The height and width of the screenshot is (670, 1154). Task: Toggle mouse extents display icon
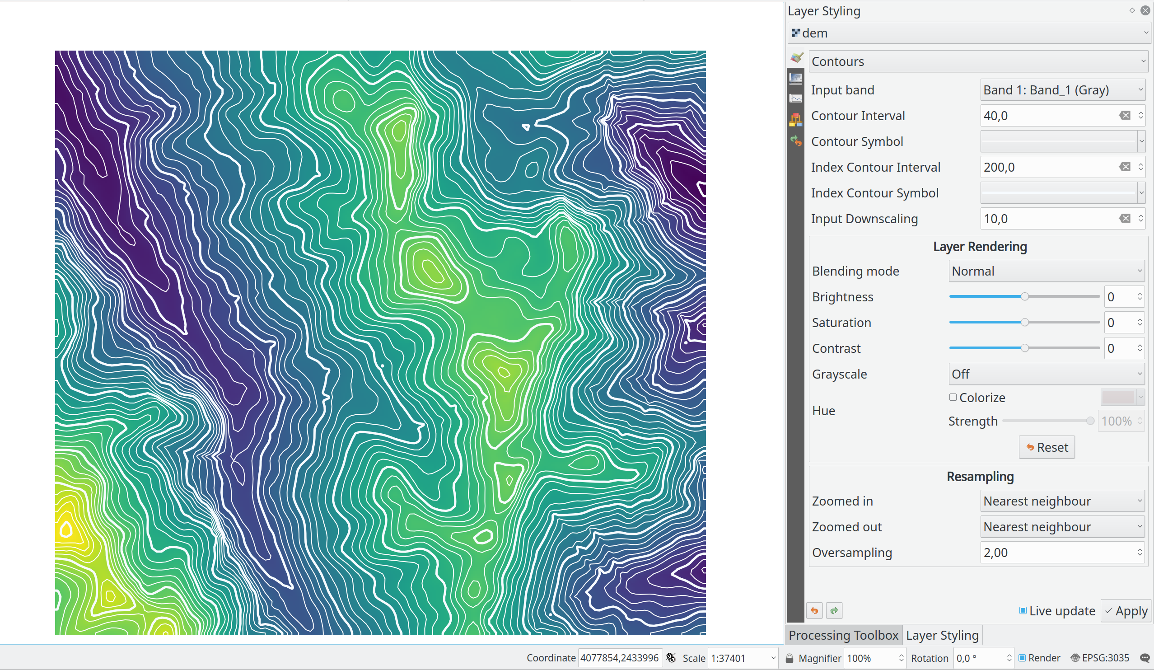coord(671,658)
